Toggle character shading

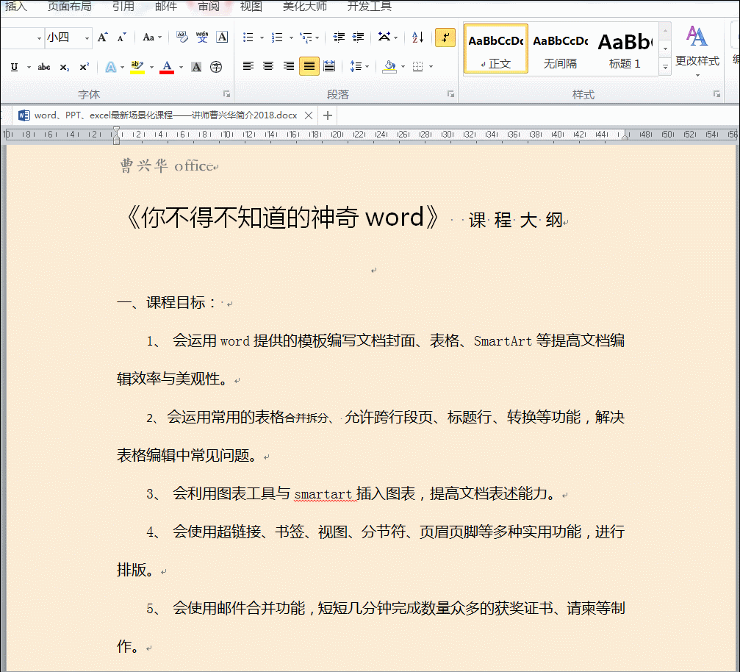[196, 67]
